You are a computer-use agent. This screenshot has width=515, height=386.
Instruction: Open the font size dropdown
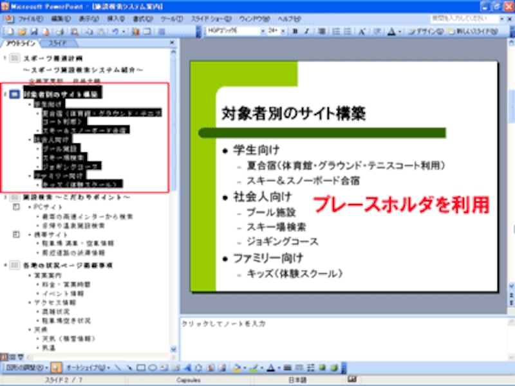(283, 31)
